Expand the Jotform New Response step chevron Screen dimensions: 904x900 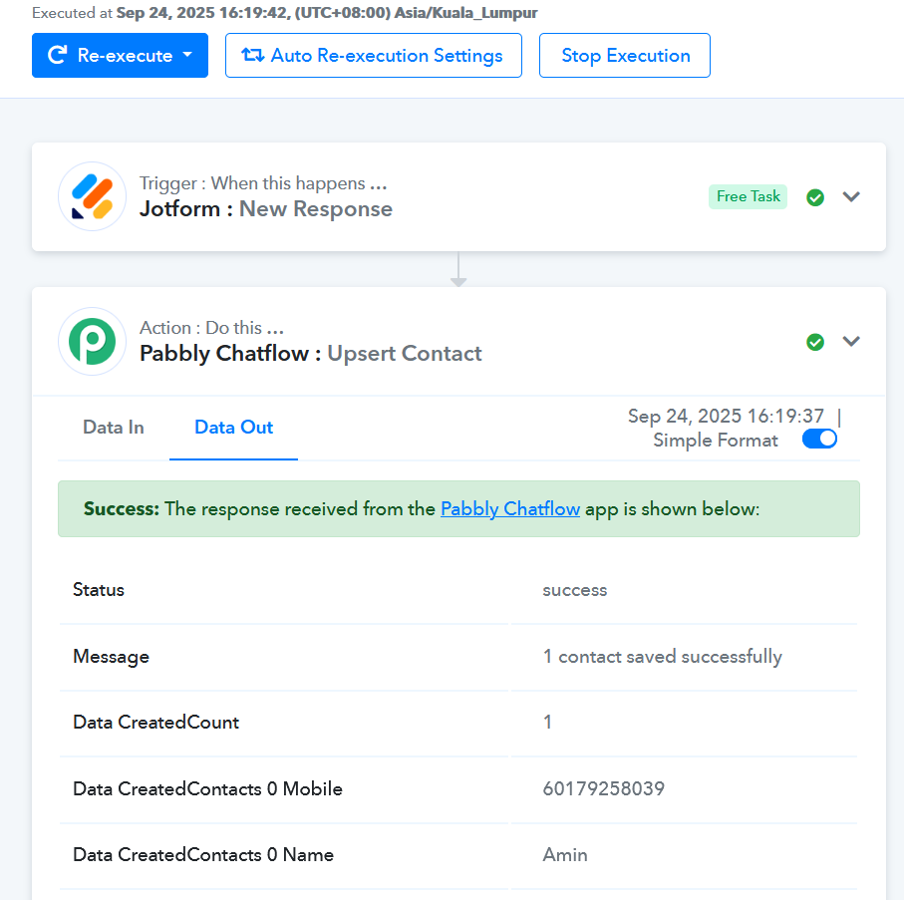pos(851,196)
